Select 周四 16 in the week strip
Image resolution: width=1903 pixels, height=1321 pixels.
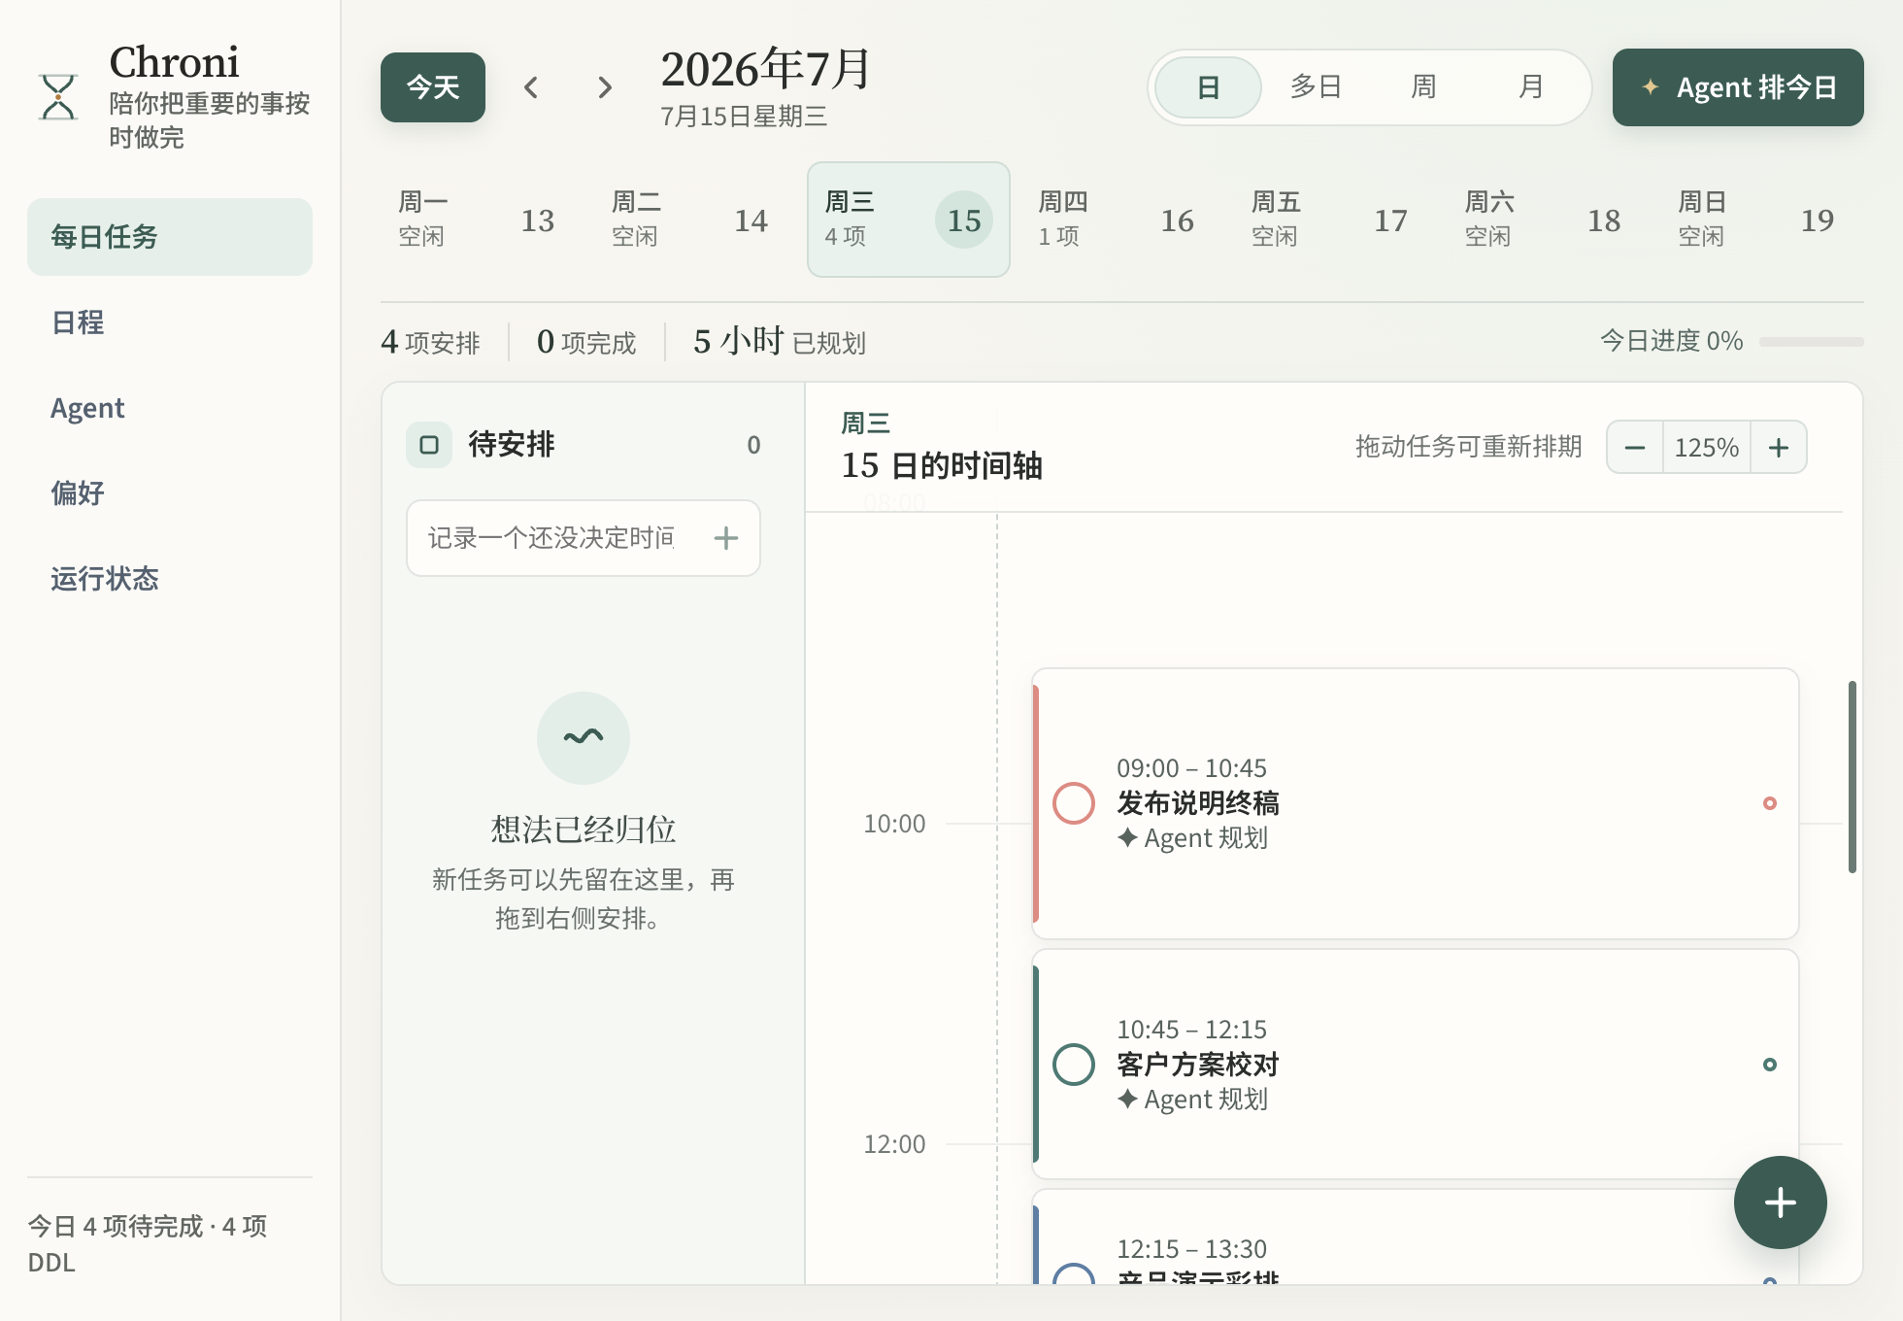click(1122, 220)
